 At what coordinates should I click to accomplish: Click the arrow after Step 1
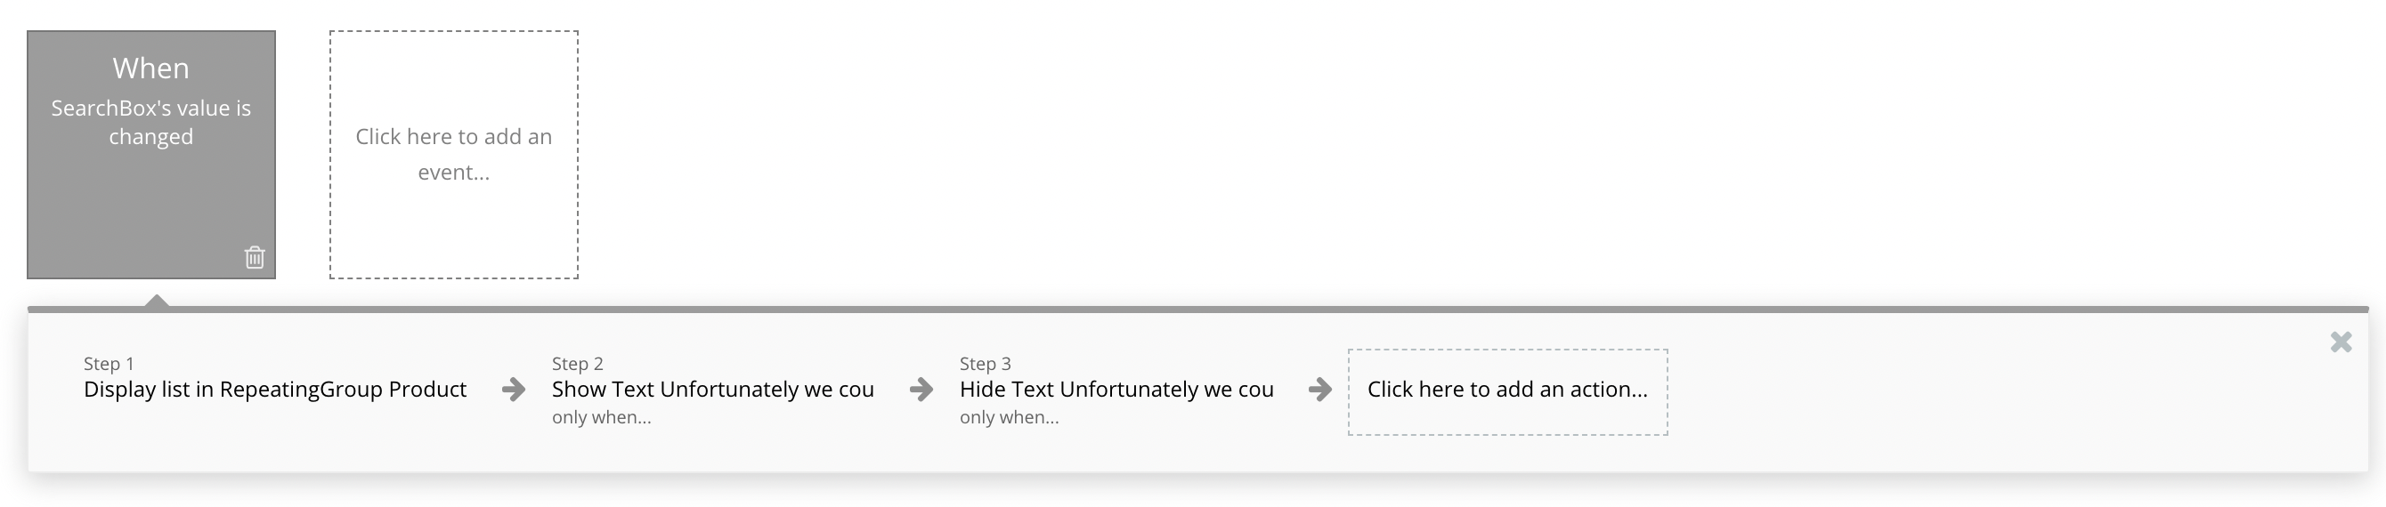[x=513, y=390]
